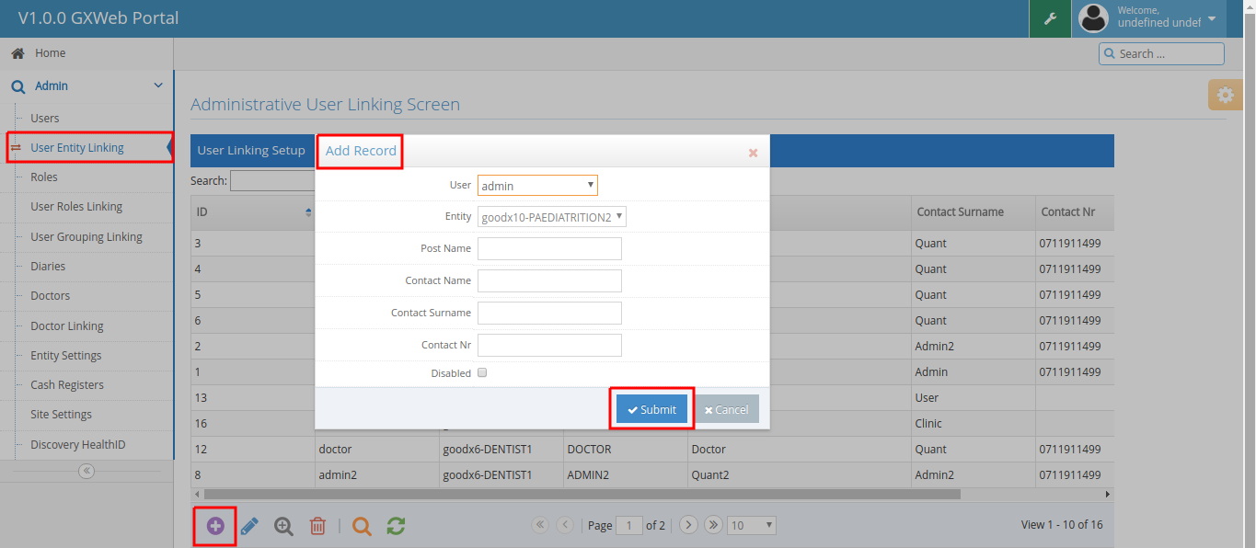Screen dimensions: 1256x548
Task: Click the Admin magnifier icon in sidebar
Action: [17, 86]
